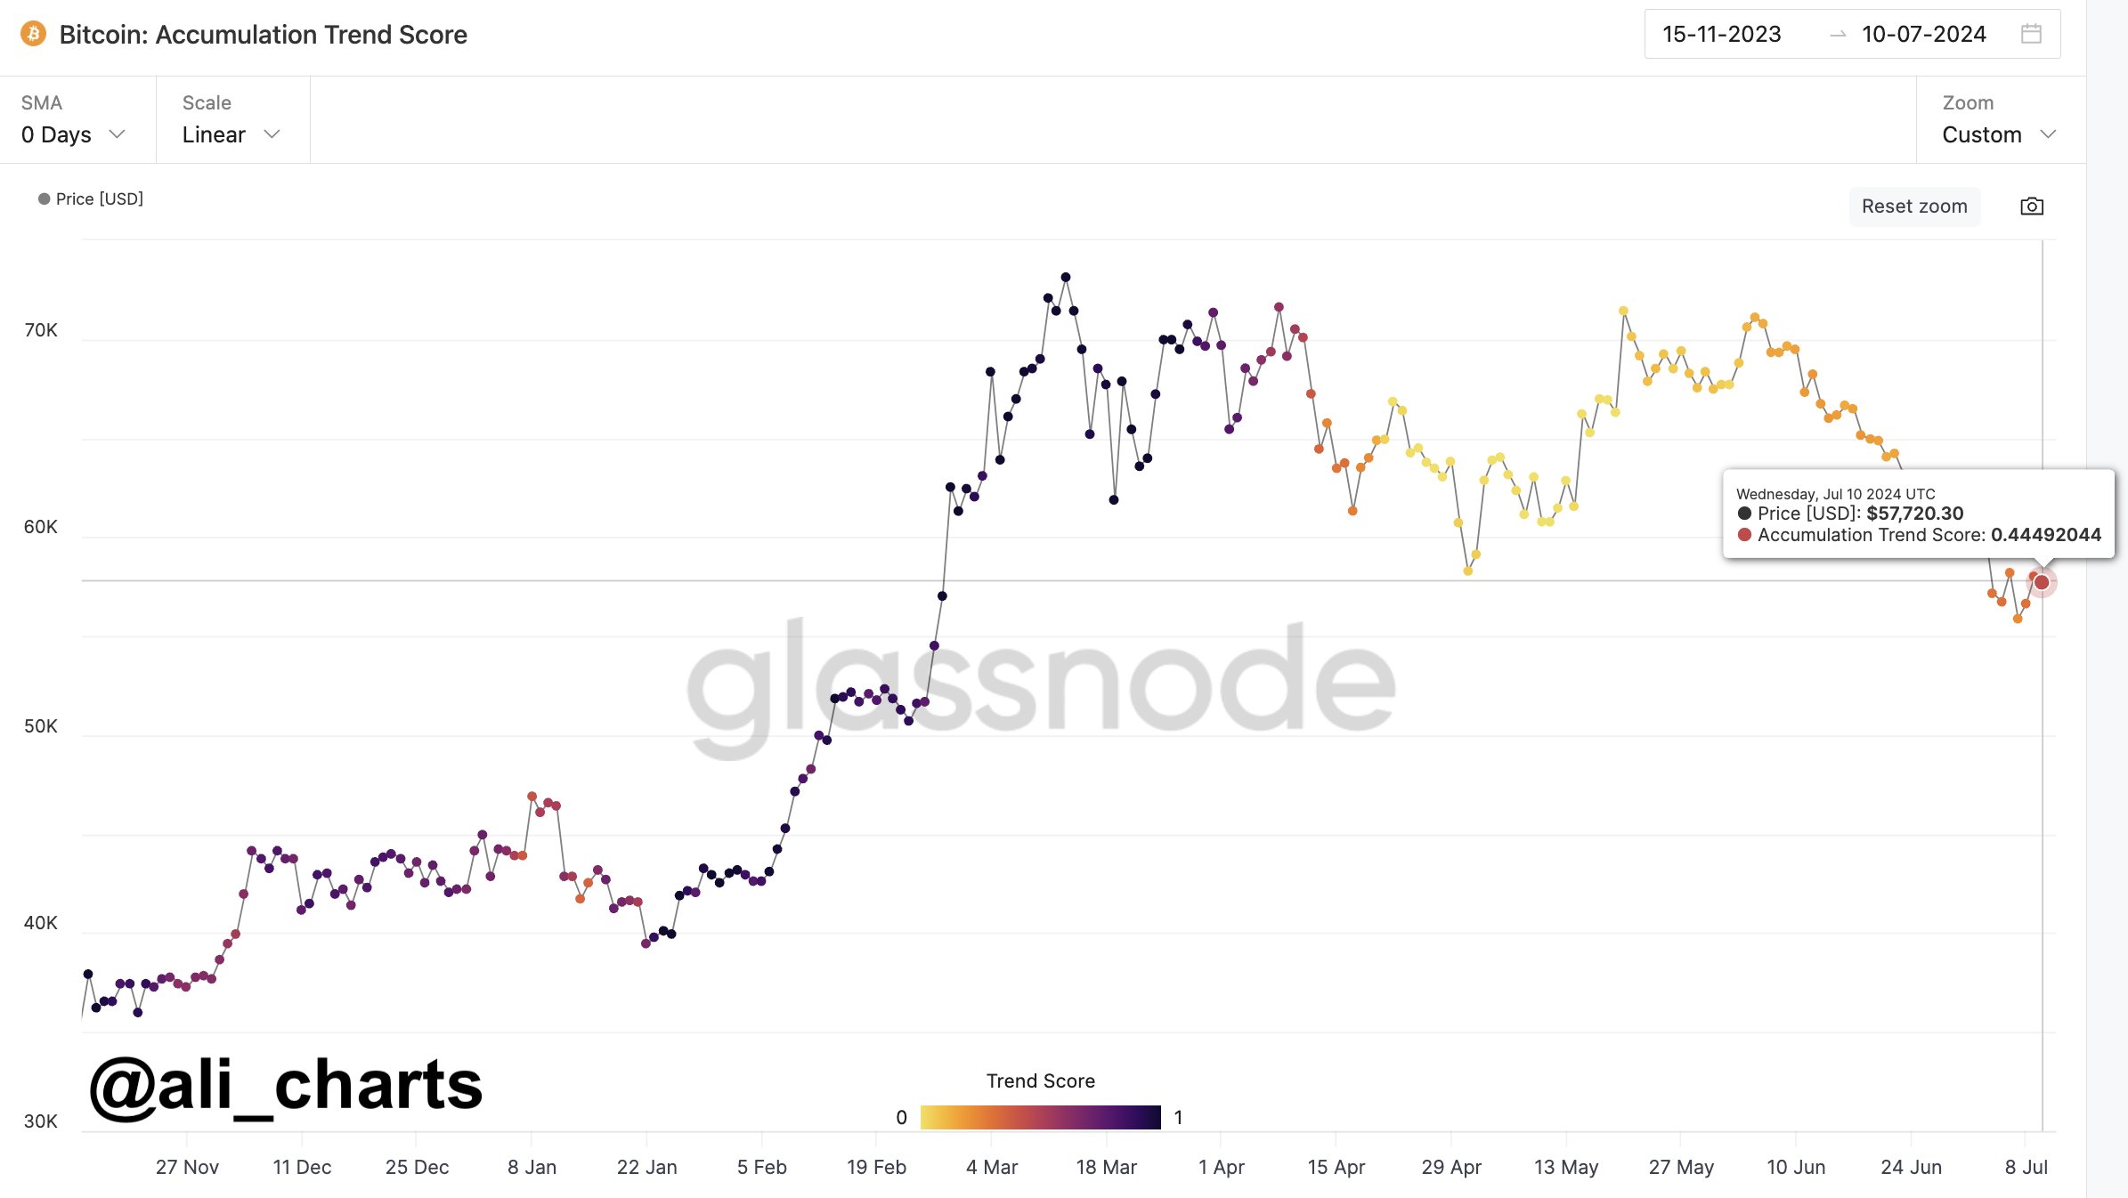Viewport: 2128px width, 1198px height.
Task: Click the 8 Jul x-axis label
Action: [x=2026, y=1167]
